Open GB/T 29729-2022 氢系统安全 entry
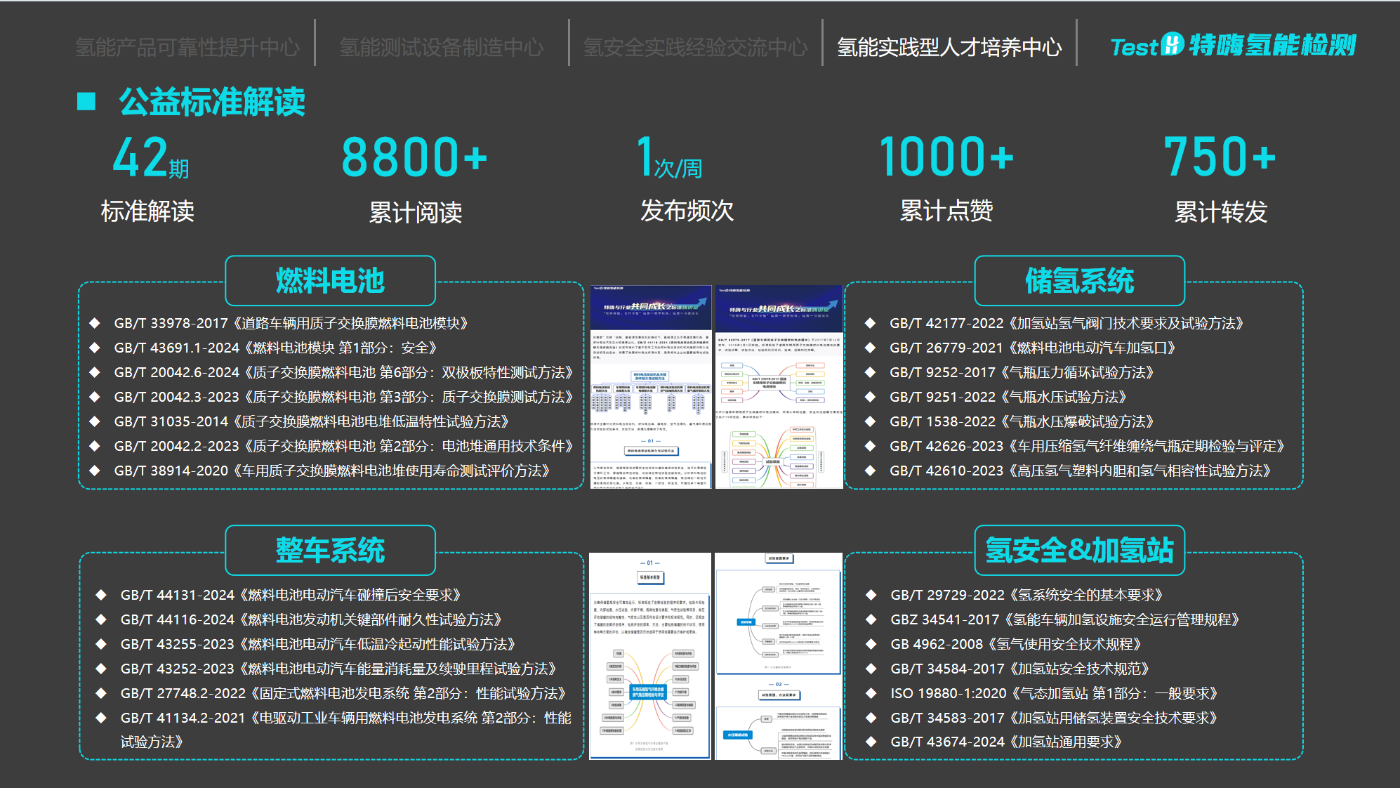This screenshot has height=788, width=1400. (x=1026, y=595)
